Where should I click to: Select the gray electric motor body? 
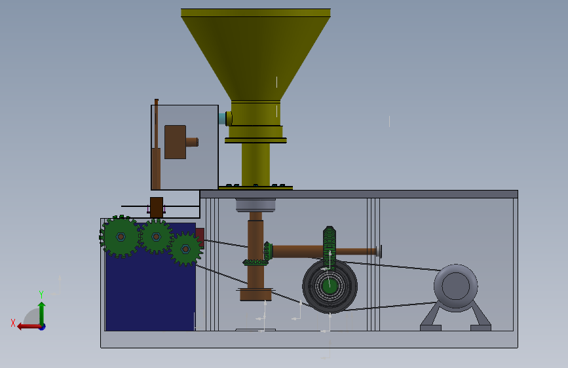coord(456,286)
